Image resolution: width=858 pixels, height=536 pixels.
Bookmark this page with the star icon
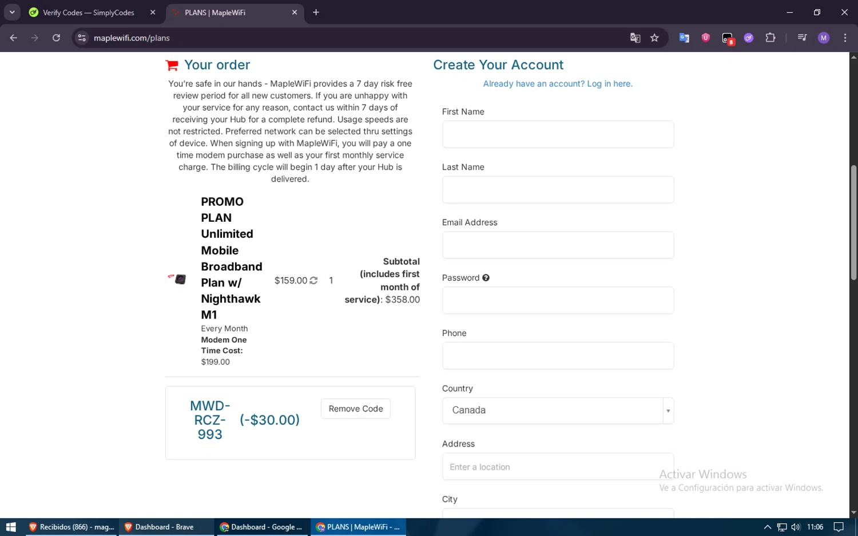(654, 38)
